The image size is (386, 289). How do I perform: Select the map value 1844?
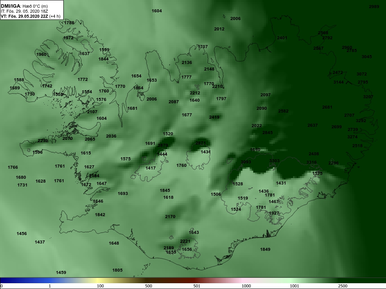pyautogui.click(x=103, y=59)
